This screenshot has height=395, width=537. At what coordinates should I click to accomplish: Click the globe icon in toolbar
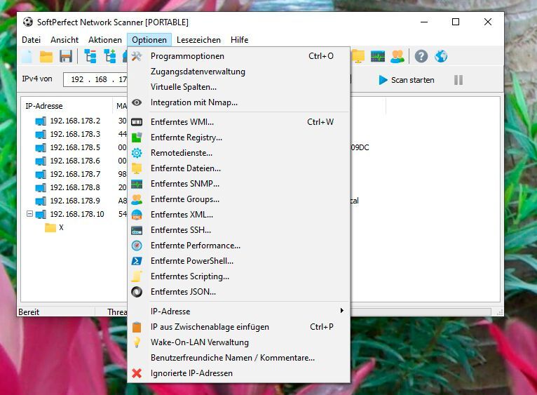pyautogui.click(x=441, y=56)
